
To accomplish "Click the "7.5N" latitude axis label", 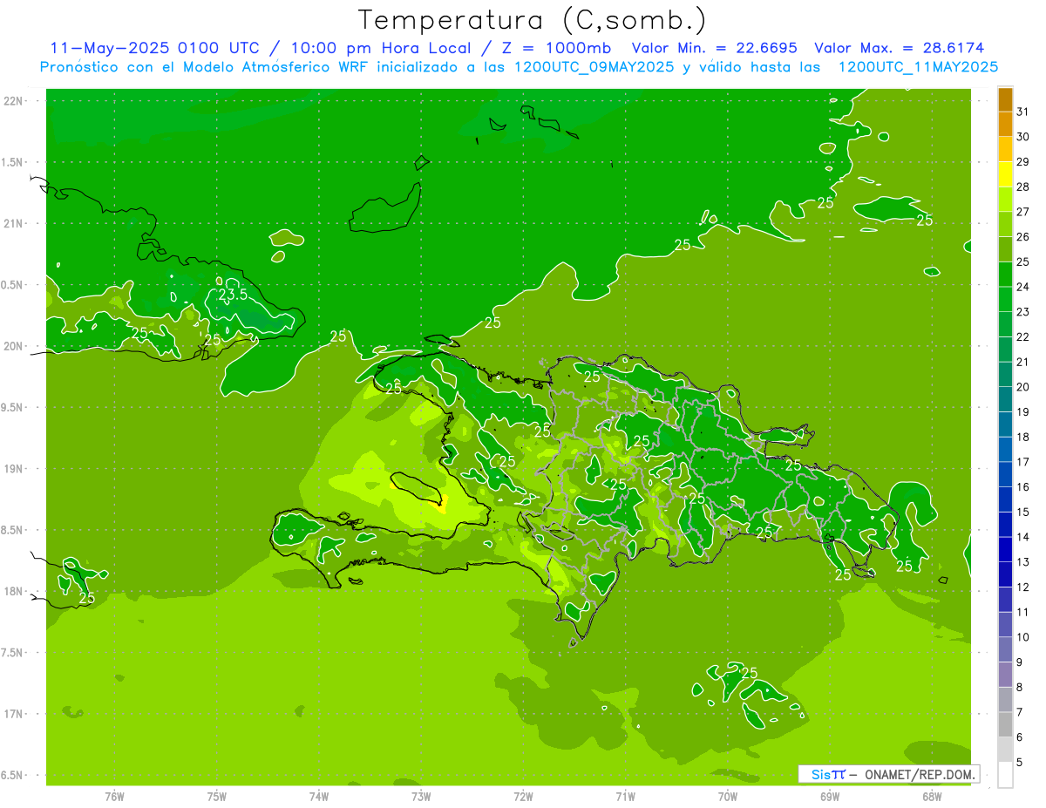I will pos(13,653).
